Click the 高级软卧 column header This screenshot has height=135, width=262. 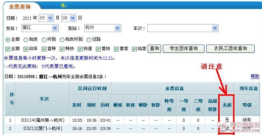pyautogui.click(x=212, y=105)
